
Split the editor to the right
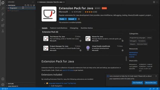154,2
